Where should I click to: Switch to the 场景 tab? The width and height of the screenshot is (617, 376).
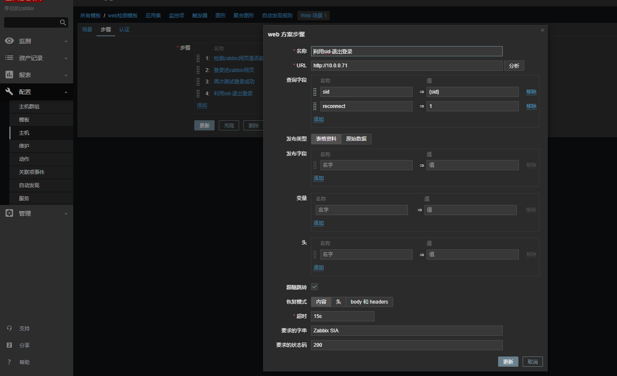click(x=87, y=30)
